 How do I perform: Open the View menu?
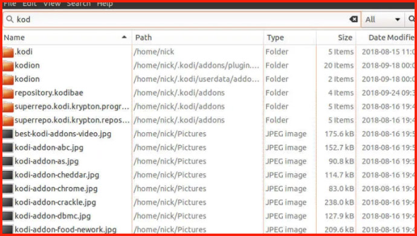tap(52, 4)
